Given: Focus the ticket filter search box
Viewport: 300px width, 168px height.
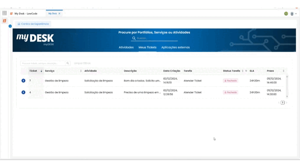Looking at the screenshot, I should [x=43, y=63].
